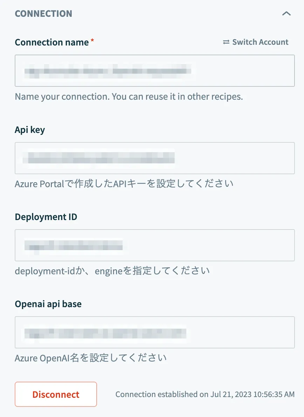Click the CONNECTION section header title
The width and height of the screenshot is (304, 417).
coord(43,14)
